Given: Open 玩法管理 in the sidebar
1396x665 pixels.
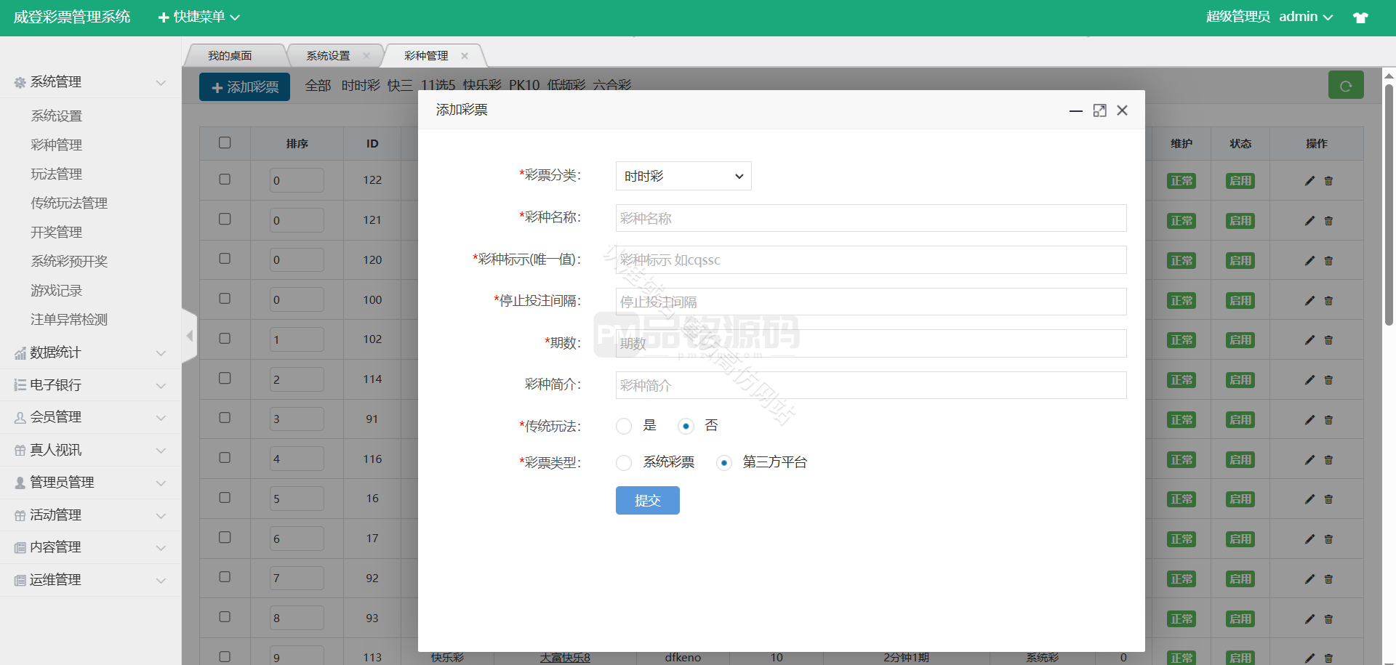Looking at the screenshot, I should tap(57, 174).
